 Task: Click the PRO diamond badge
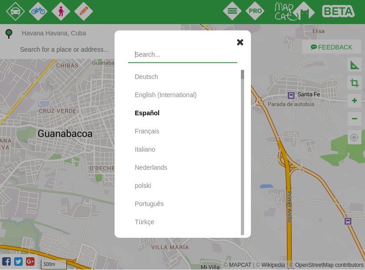click(x=255, y=11)
